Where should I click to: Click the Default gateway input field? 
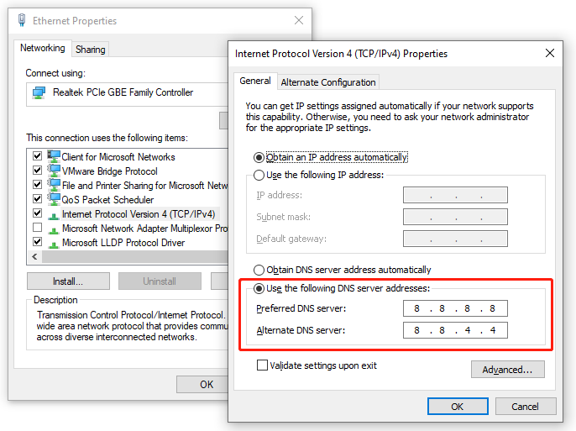(455, 239)
